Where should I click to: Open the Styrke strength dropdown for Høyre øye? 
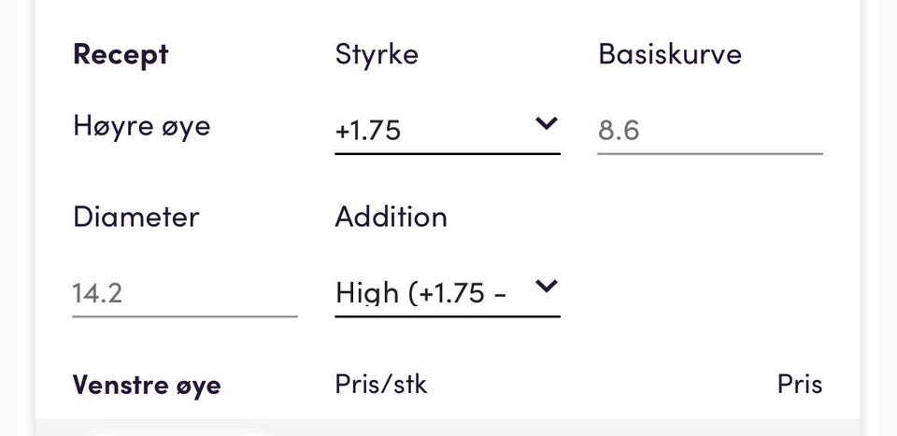[448, 131]
